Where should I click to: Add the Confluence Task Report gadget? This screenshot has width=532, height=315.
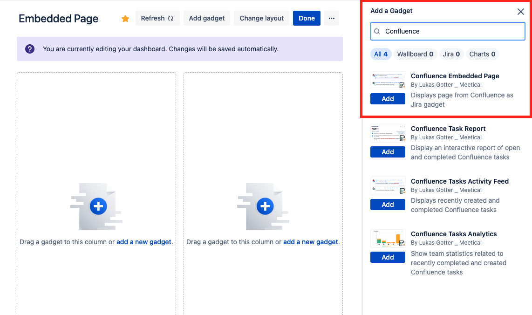pyautogui.click(x=388, y=152)
